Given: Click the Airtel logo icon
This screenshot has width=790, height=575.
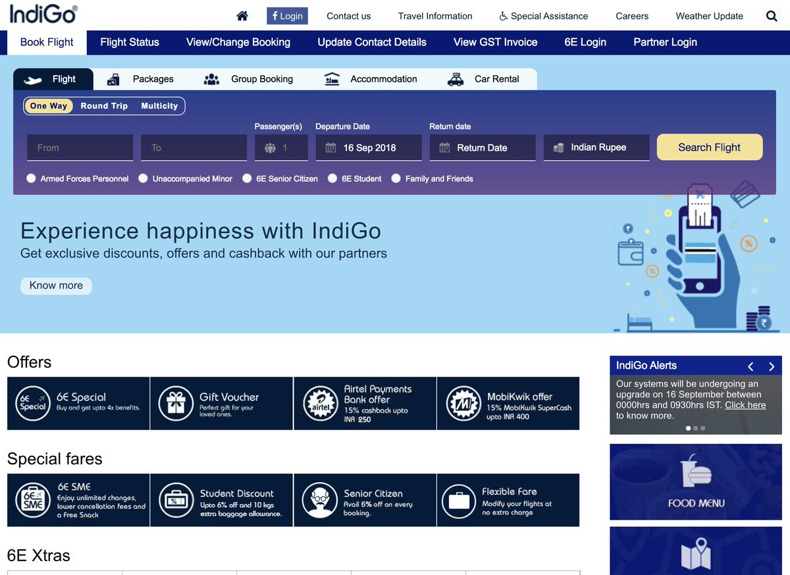Looking at the screenshot, I should click(x=320, y=403).
